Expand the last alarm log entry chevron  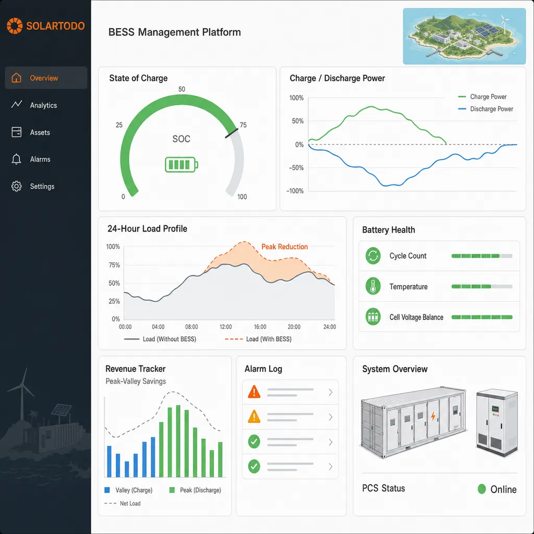330,467
